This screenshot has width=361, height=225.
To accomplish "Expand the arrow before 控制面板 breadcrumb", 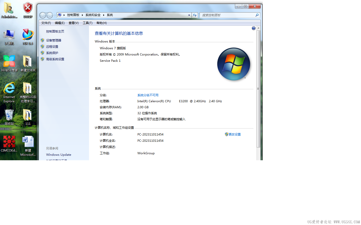I will click(x=64, y=15).
